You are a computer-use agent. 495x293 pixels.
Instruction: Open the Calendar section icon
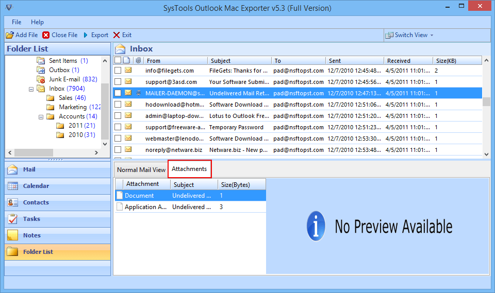pos(13,186)
